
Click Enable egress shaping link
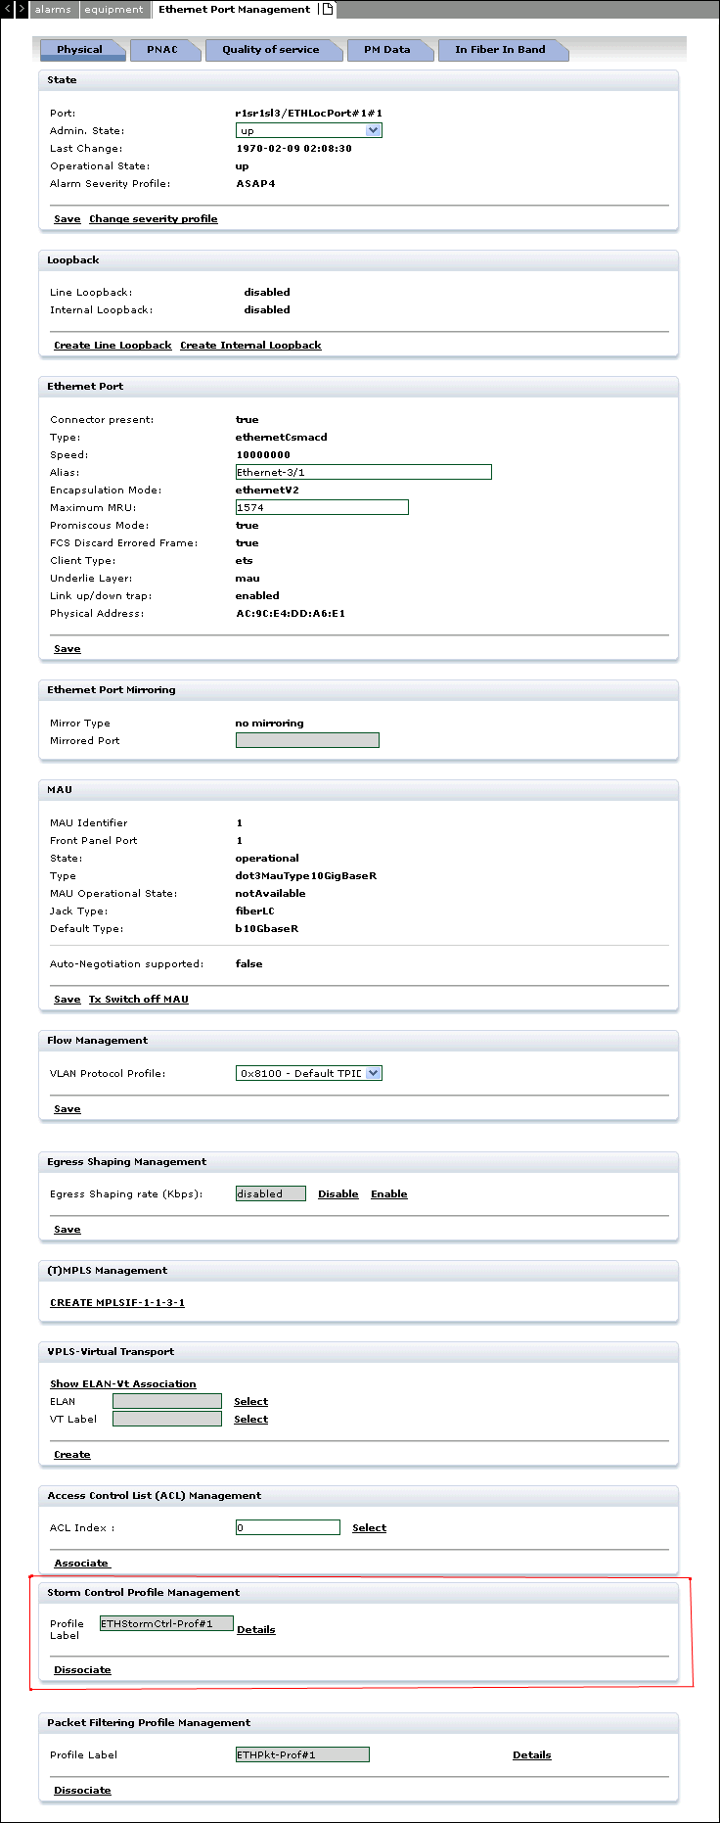[389, 1194]
